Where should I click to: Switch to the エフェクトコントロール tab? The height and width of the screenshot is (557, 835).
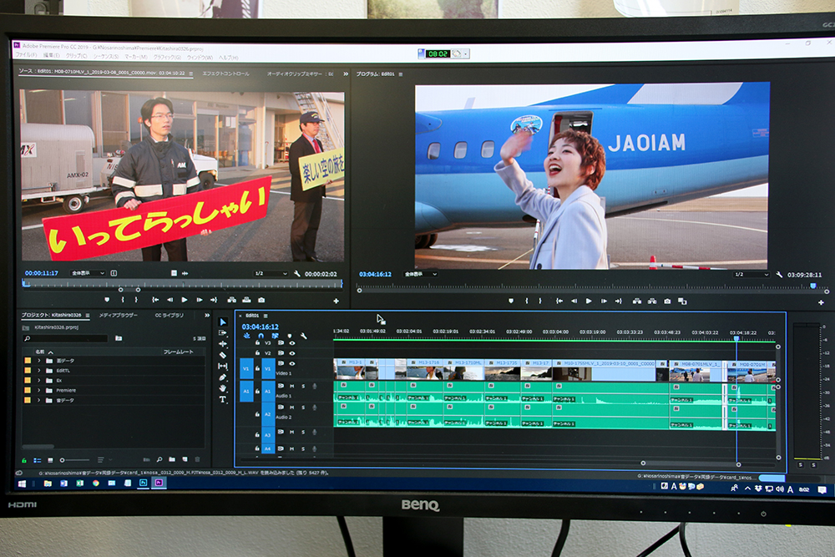[225, 73]
